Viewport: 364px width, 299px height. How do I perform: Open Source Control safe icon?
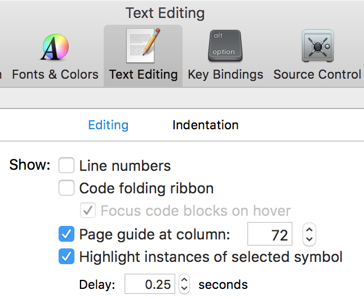tap(318, 47)
